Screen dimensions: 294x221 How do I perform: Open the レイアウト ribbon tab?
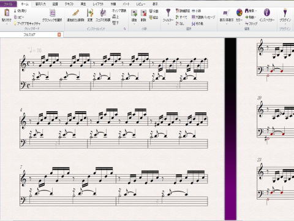point(98,4)
